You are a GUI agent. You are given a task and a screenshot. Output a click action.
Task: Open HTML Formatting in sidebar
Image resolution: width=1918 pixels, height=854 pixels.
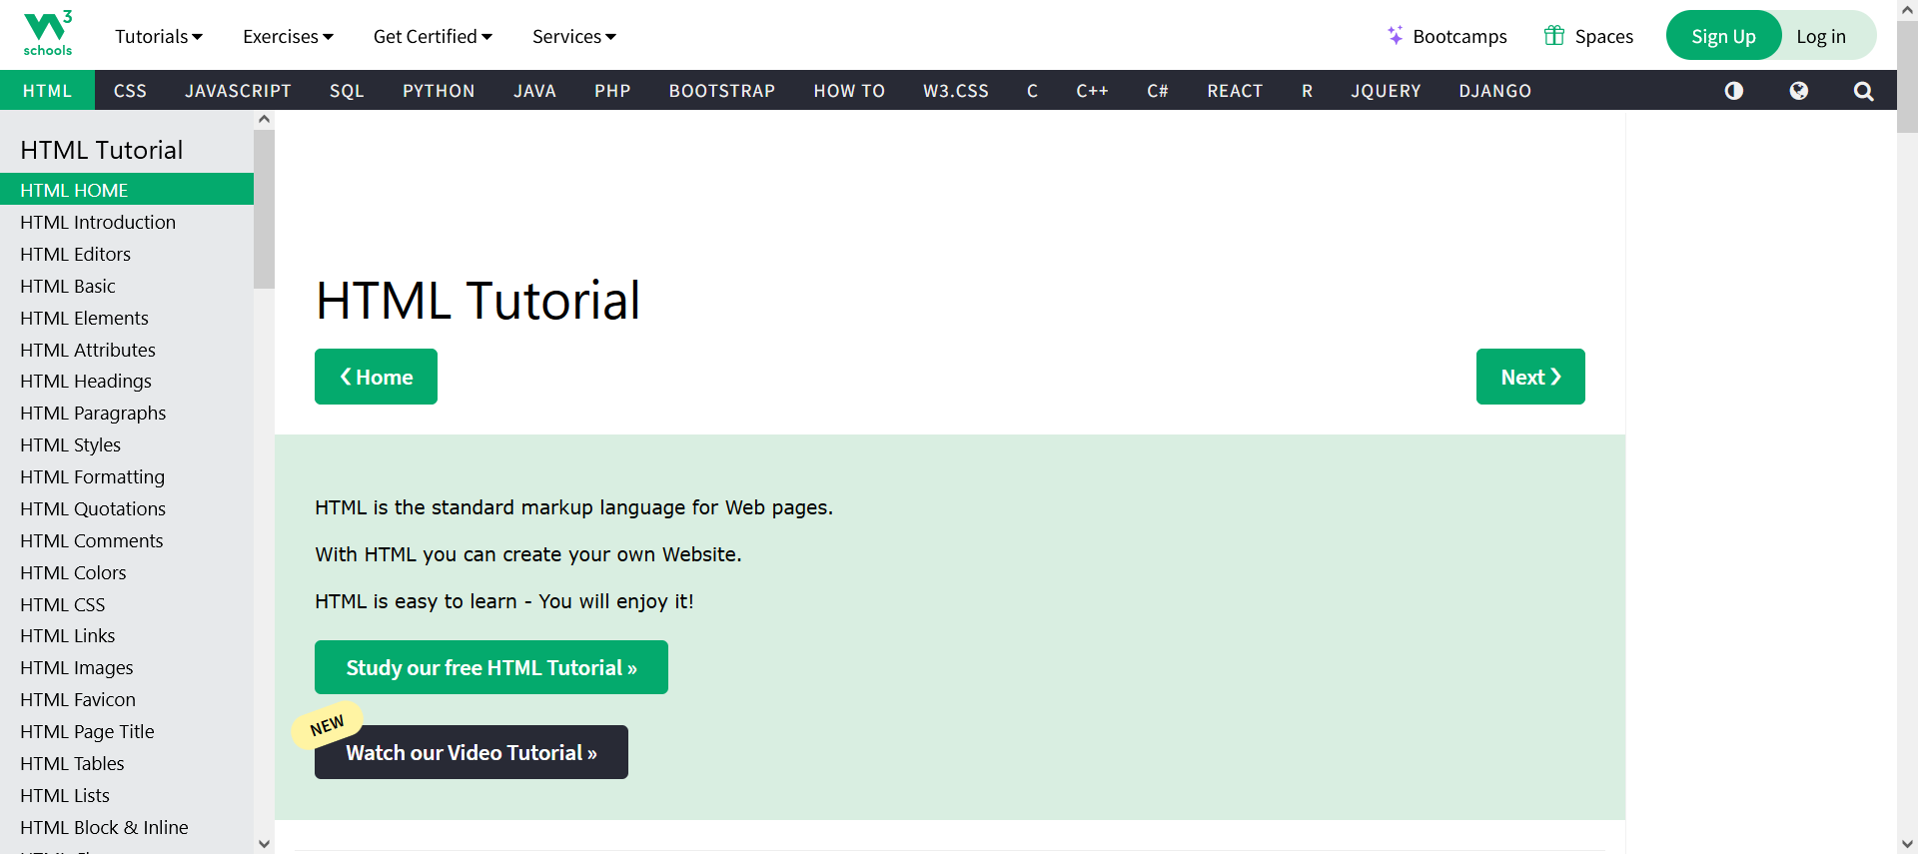tap(127, 476)
